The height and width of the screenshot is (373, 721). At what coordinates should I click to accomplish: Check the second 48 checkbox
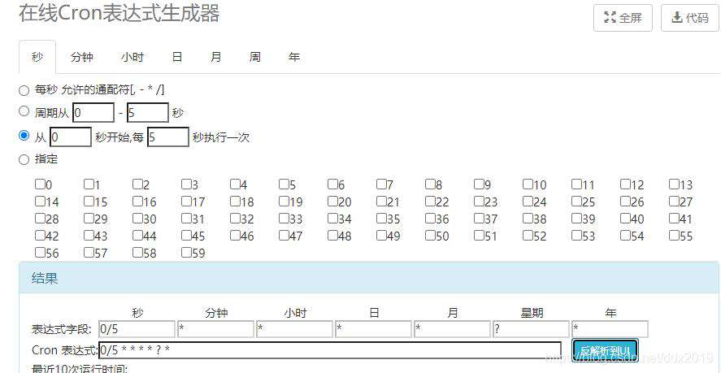[332, 236]
